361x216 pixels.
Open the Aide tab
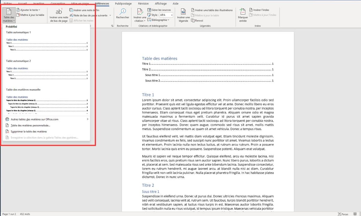pos(175,4)
